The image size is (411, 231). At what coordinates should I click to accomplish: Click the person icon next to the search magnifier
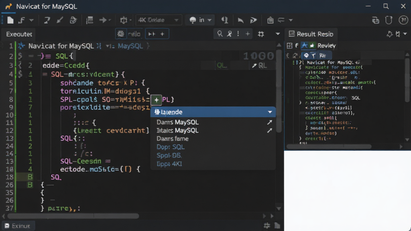click(230, 34)
